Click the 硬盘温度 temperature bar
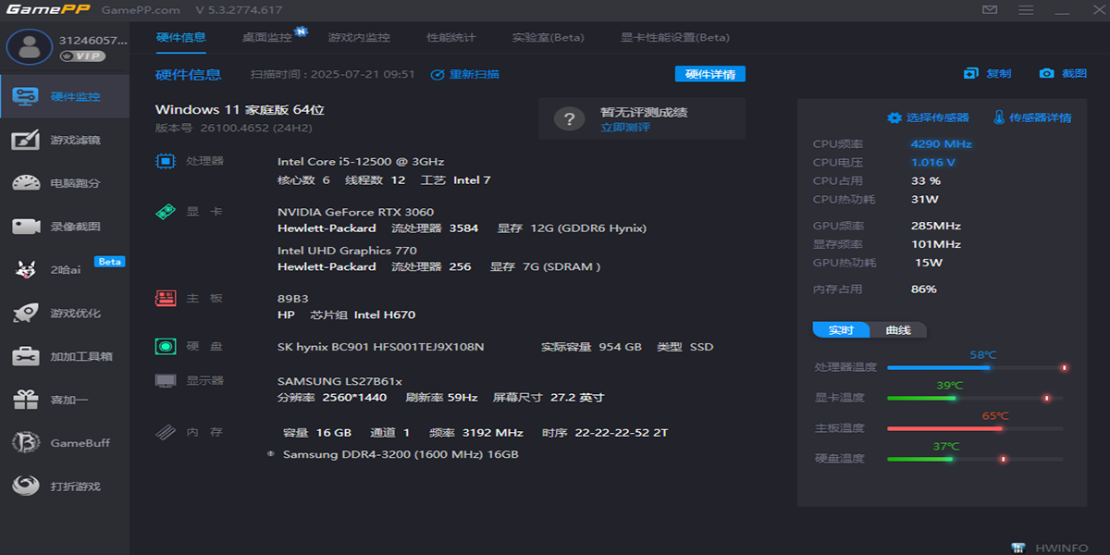The height and width of the screenshot is (555, 1110). point(975,459)
